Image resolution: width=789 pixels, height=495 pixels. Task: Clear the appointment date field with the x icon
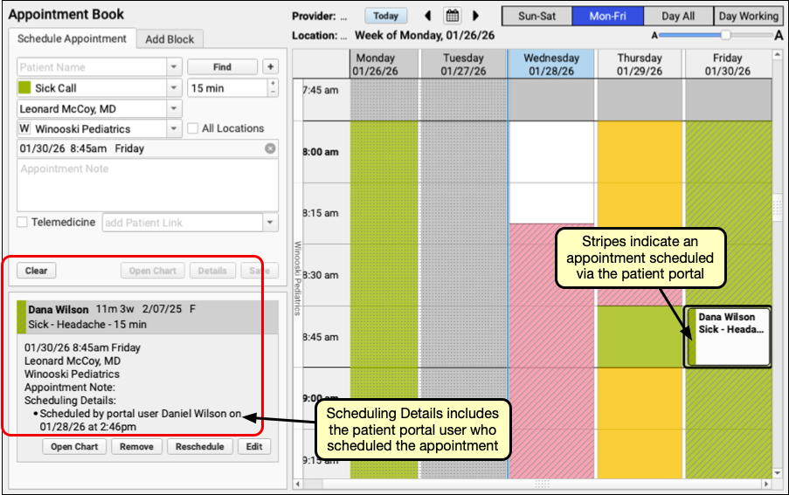point(270,148)
